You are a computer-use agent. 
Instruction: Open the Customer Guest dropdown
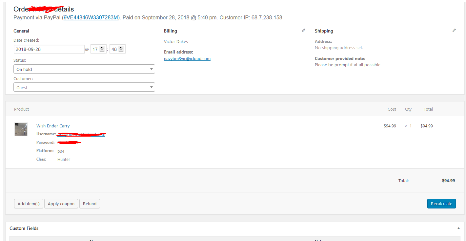click(x=84, y=87)
